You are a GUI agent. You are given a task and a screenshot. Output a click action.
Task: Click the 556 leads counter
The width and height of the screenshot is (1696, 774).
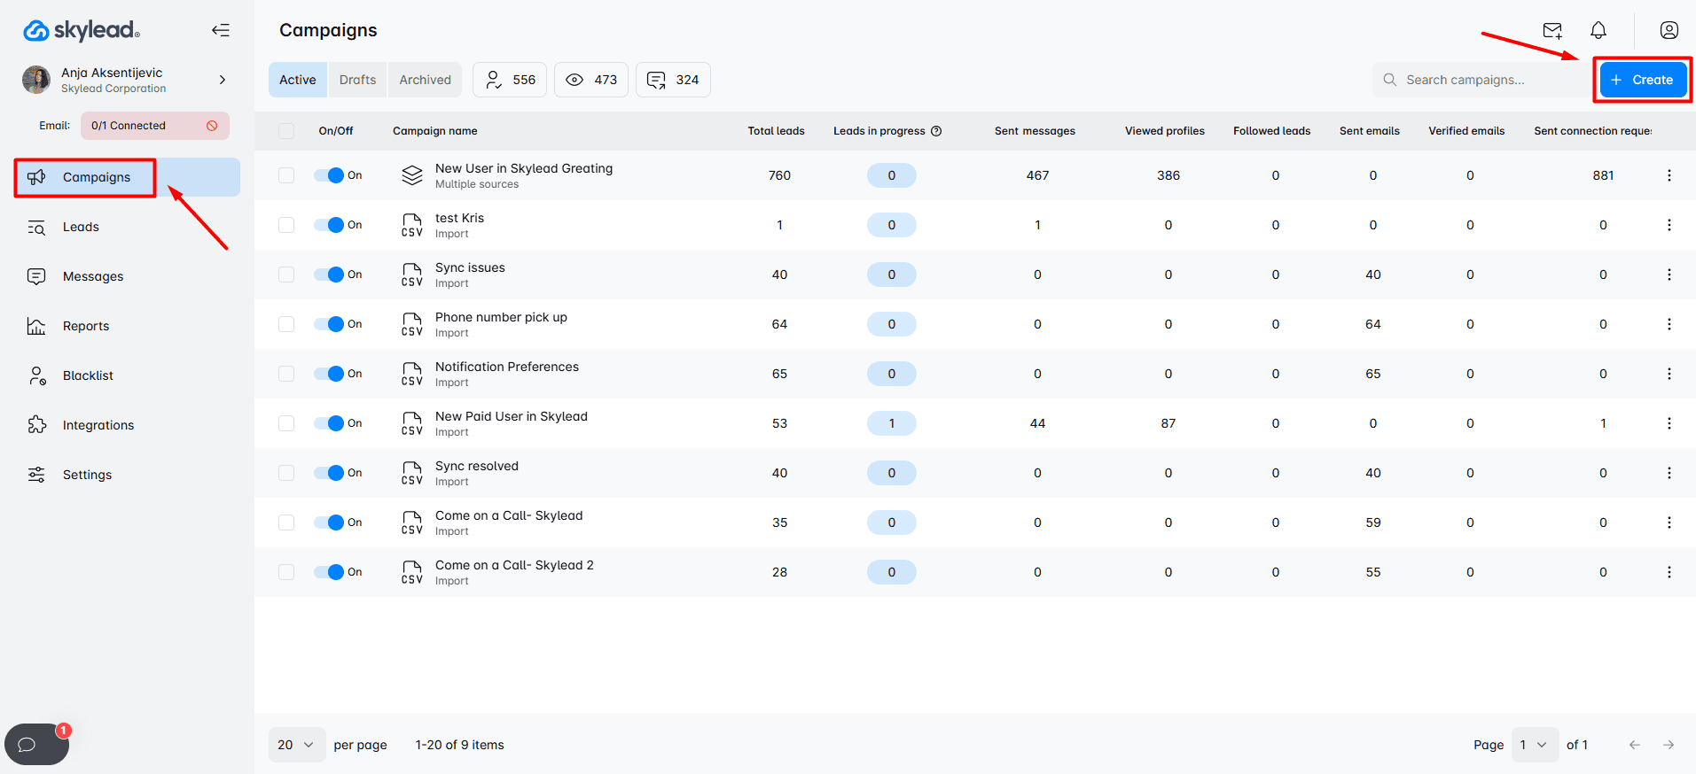(510, 80)
